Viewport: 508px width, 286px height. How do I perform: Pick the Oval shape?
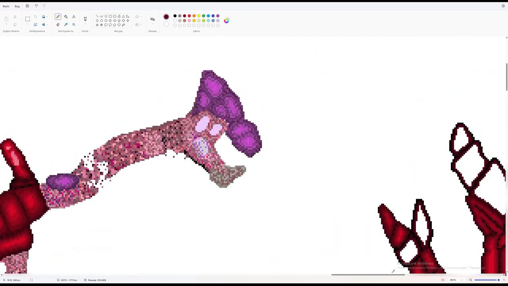[106, 16]
